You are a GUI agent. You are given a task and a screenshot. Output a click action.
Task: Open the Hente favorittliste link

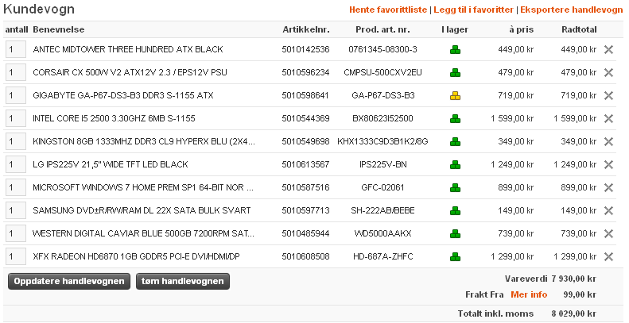point(388,10)
